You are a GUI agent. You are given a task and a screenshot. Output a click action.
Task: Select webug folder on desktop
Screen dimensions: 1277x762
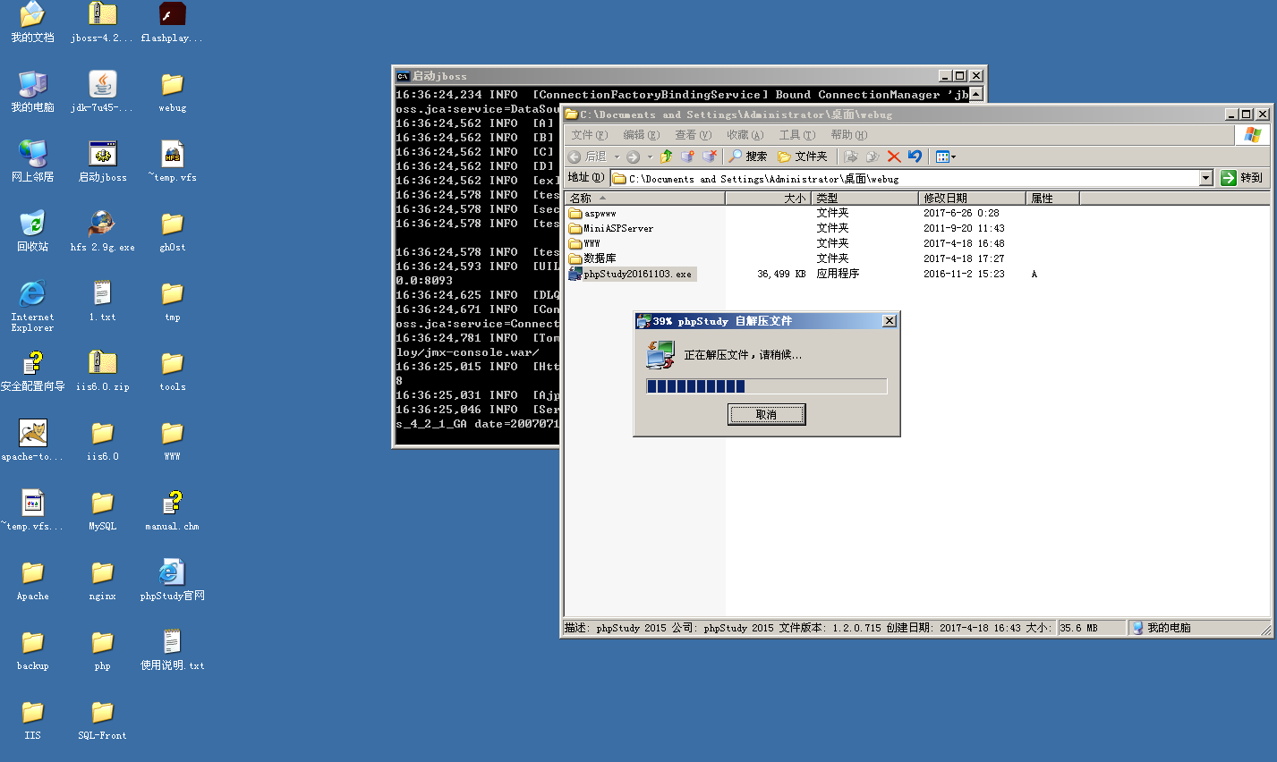[x=172, y=92]
